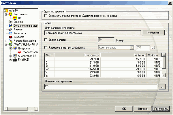Open the Компакт-диск dropdown
The width and height of the screenshot is (173, 115).
(x=132, y=48)
